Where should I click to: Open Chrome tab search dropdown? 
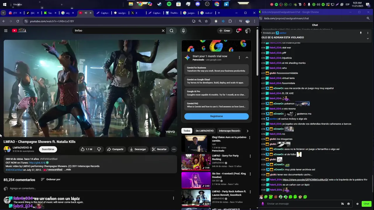pos(3,13)
